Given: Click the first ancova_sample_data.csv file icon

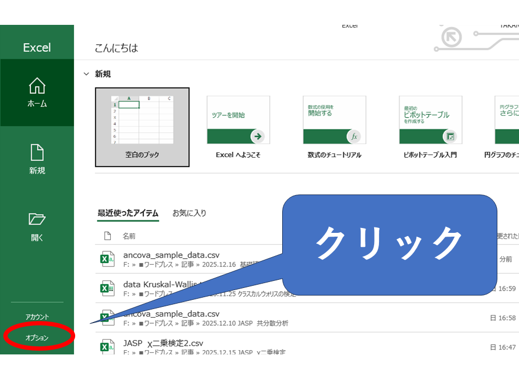Looking at the screenshot, I should [108, 259].
